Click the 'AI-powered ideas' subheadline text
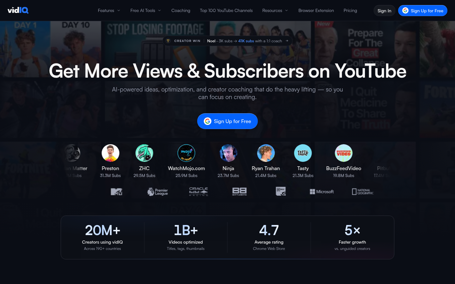Screen dimensions: 455x284 coord(227,93)
